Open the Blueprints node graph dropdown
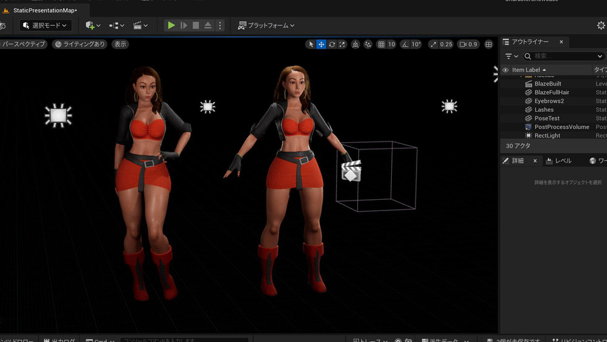Screen dimensions: 607x342 click(117, 25)
